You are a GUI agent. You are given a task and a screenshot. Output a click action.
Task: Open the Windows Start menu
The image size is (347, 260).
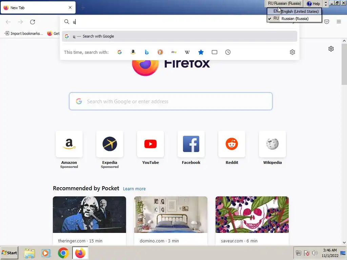[x=9, y=253]
